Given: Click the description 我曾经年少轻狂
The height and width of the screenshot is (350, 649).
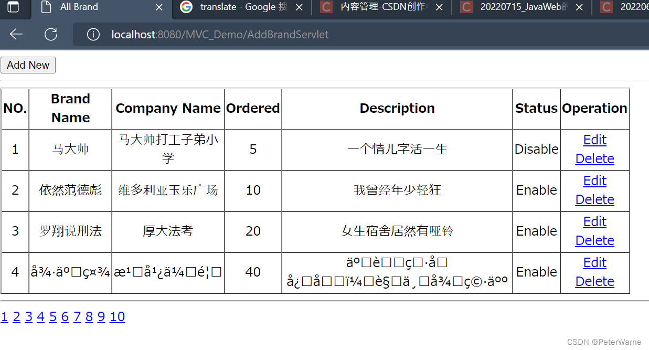Looking at the screenshot, I should (397, 190).
